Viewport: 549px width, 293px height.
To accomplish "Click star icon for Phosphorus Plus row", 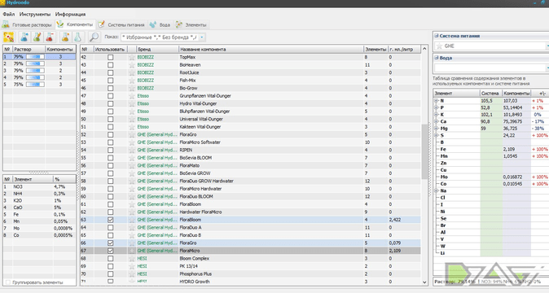I will click(x=132, y=273).
